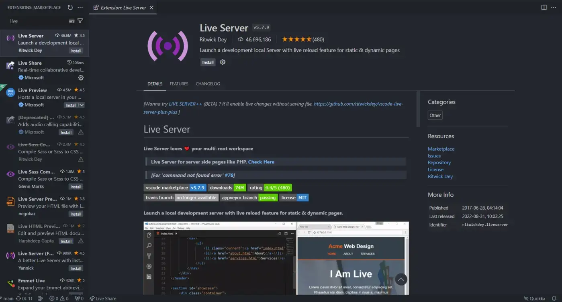This screenshot has width=562, height=302.
Task: Install Live Server from the detail header
Action: pyautogui.click(x=208, y=62)
